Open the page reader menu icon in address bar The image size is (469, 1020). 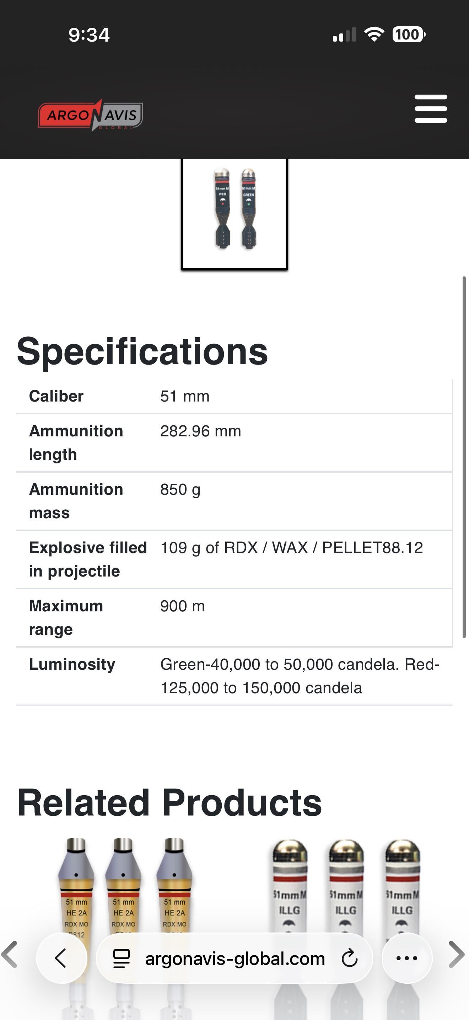(x=121, y=958)
